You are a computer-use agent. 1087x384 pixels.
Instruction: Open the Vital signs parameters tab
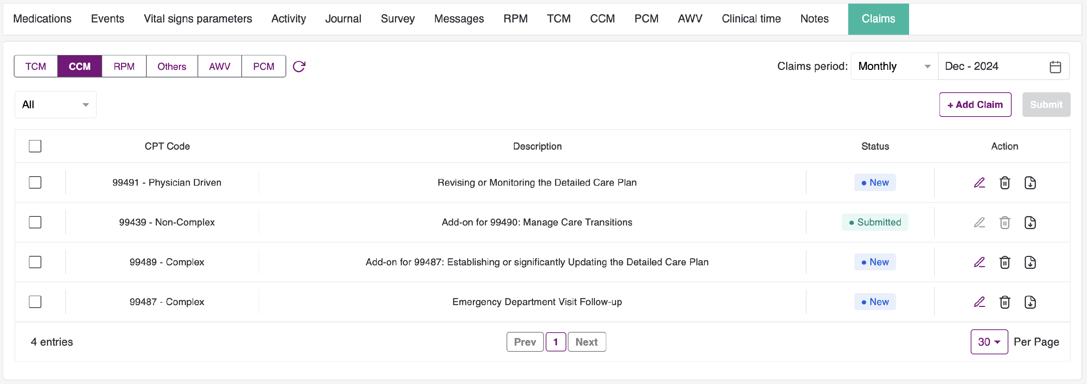pyautogui.click(x=197, y=19)
